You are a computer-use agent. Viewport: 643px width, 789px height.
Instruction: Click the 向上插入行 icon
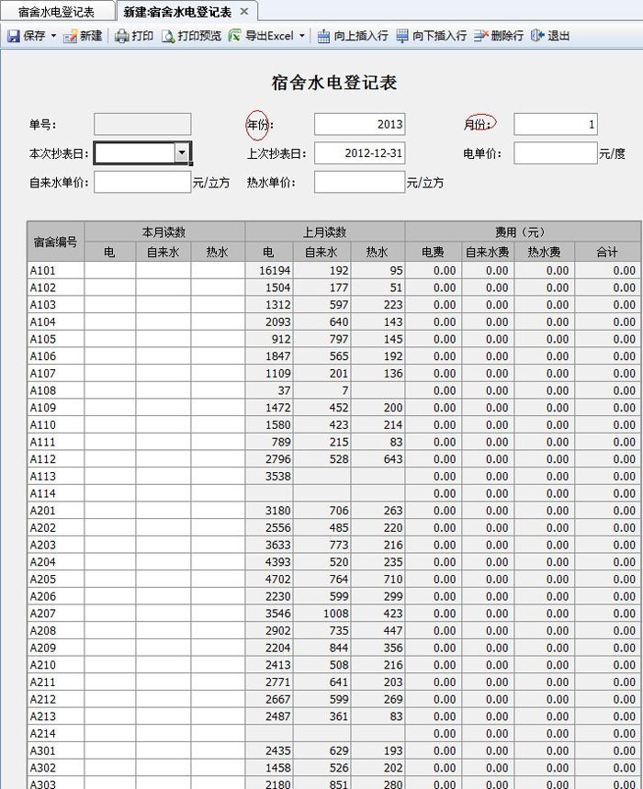323,36
